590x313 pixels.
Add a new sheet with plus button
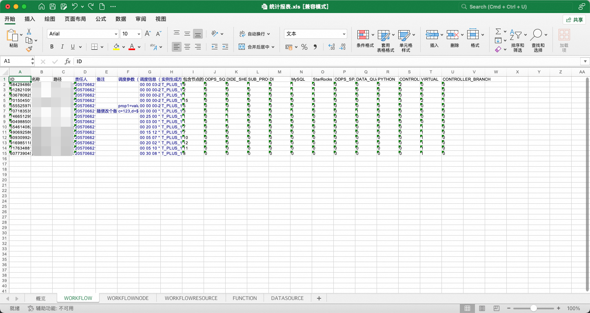point(319,298)
